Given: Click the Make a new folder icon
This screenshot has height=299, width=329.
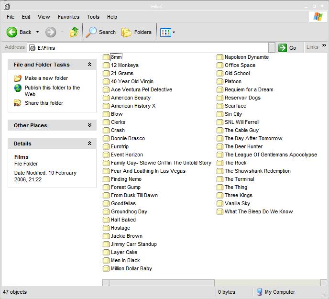Looking at the screenshot, I should (18, 78).
